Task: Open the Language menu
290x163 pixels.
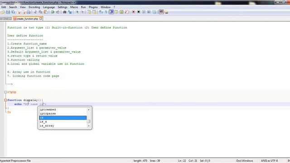Action: (x=49, y=7)
